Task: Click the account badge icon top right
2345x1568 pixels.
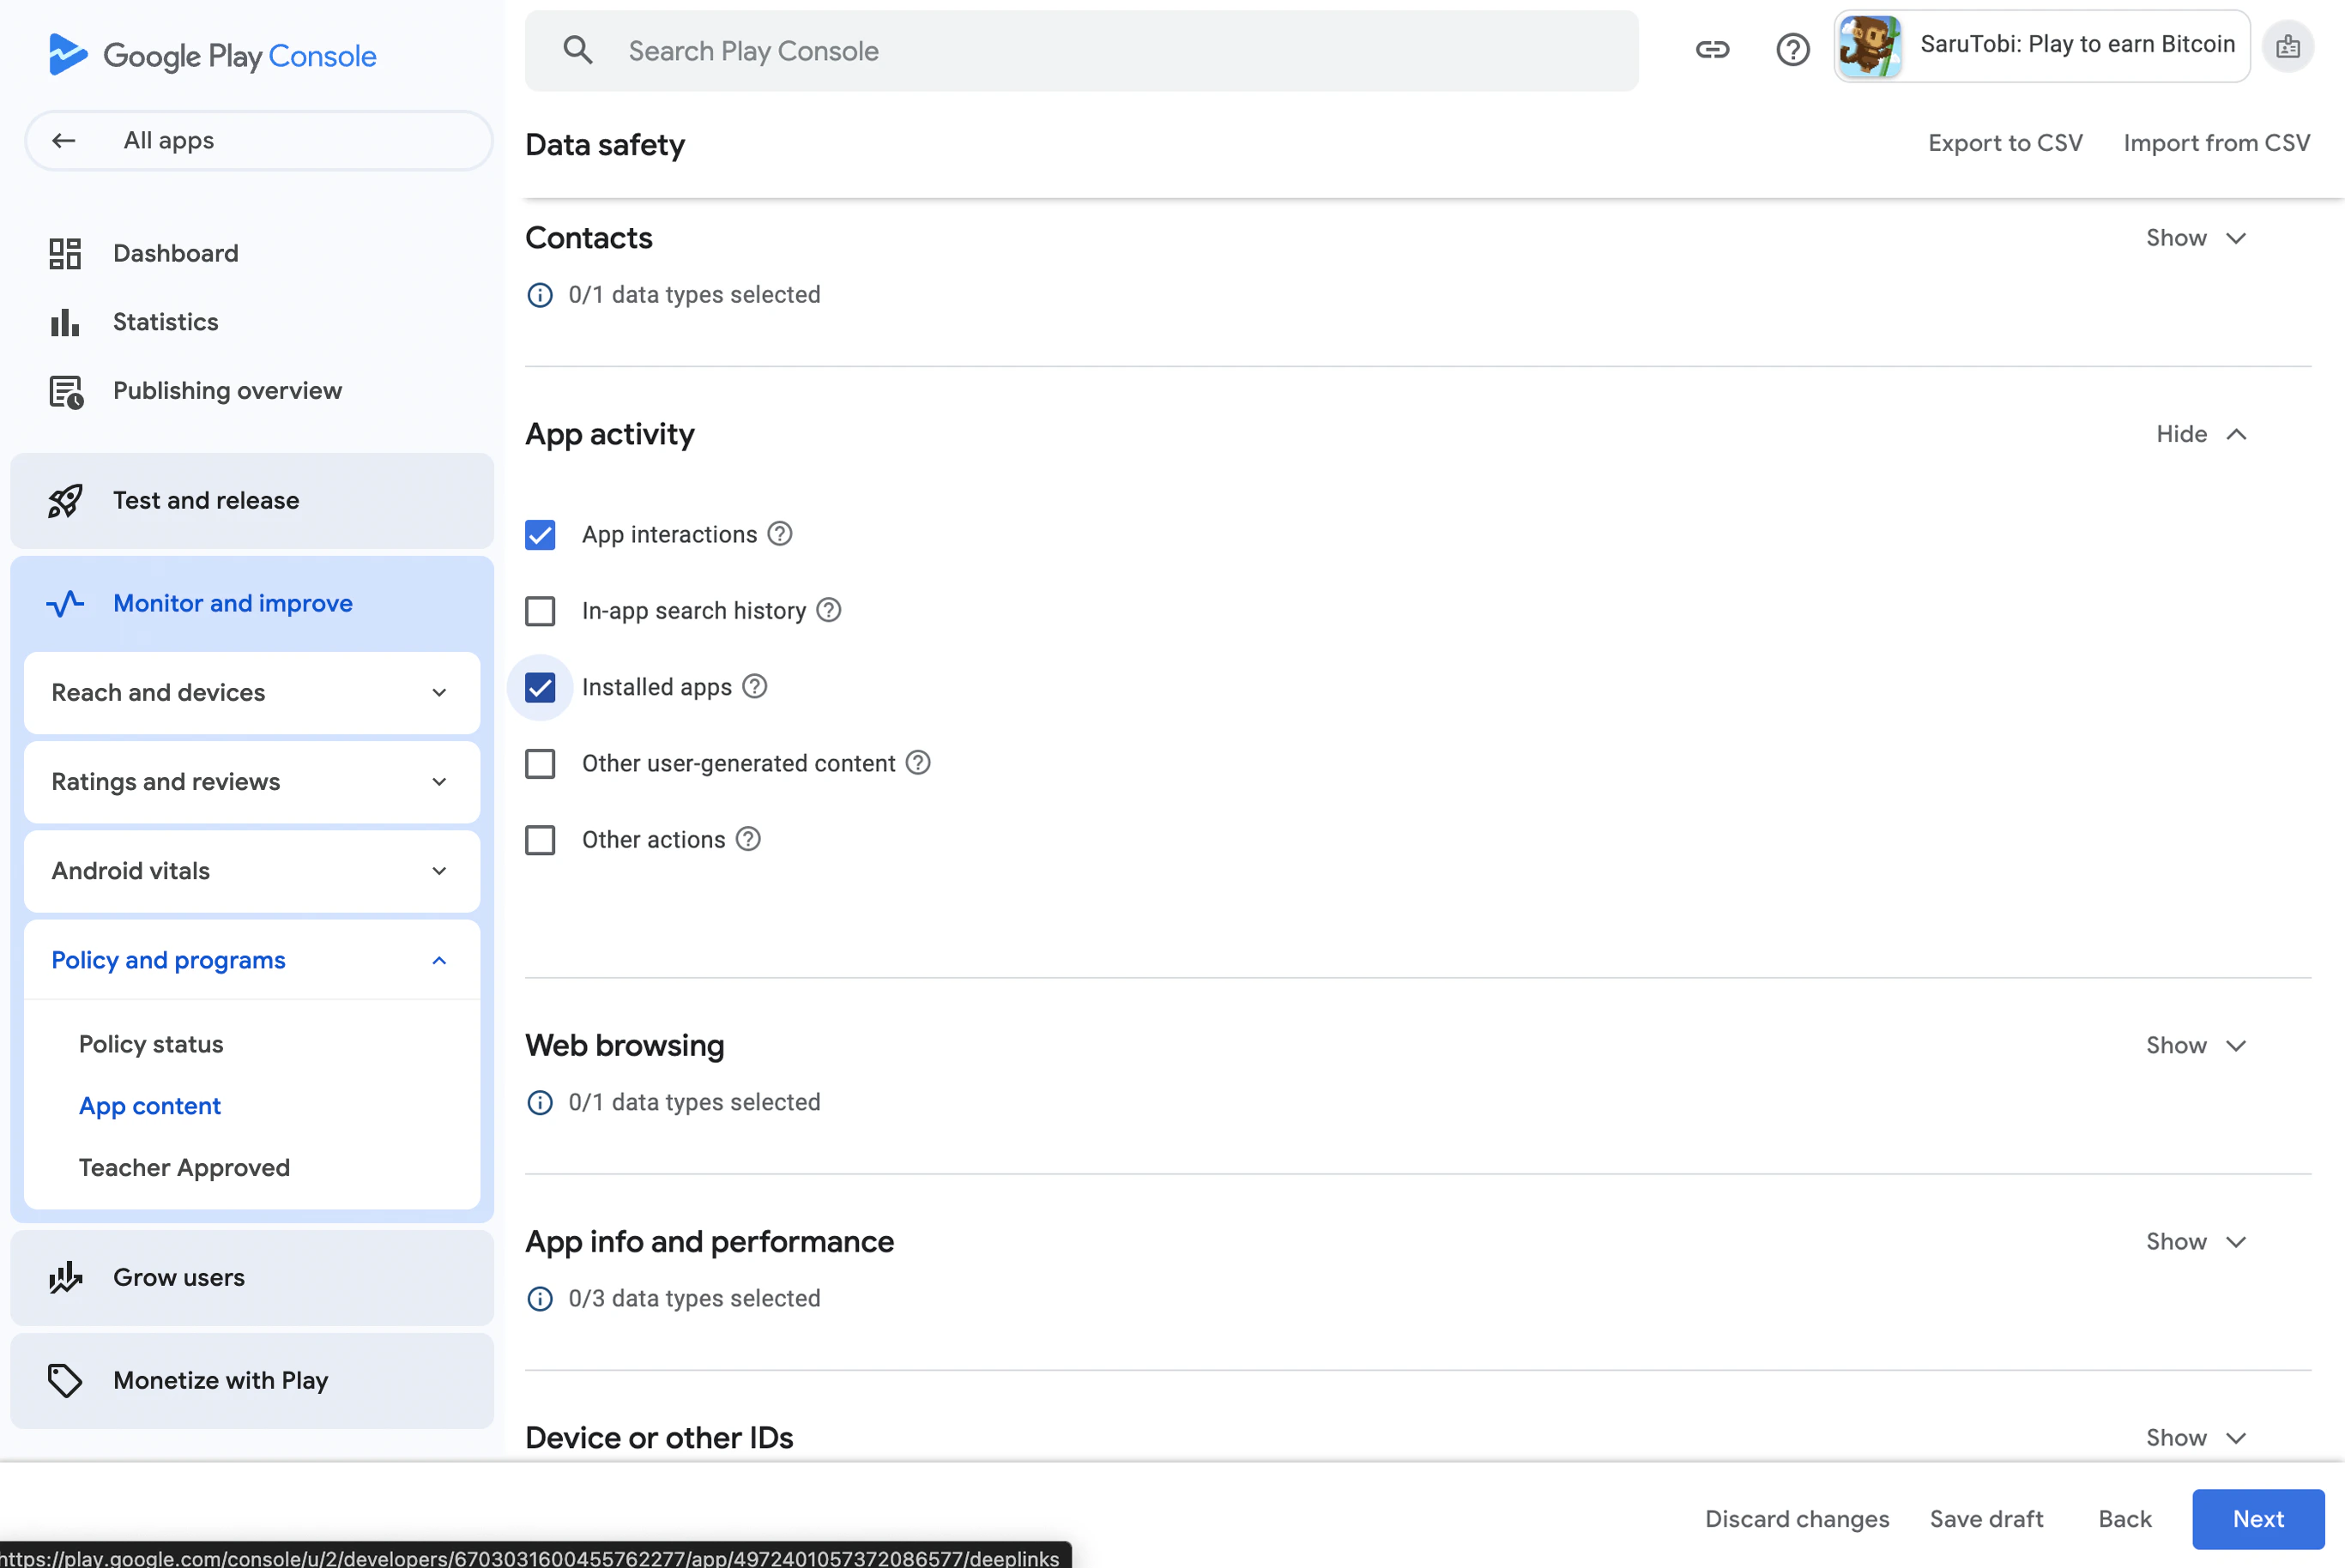Action: [x=2287, y=47]
